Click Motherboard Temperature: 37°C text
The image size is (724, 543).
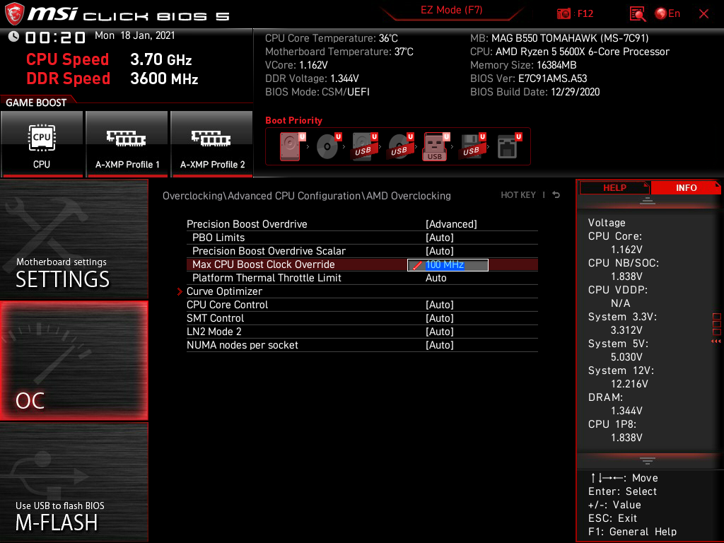(339, 52)
